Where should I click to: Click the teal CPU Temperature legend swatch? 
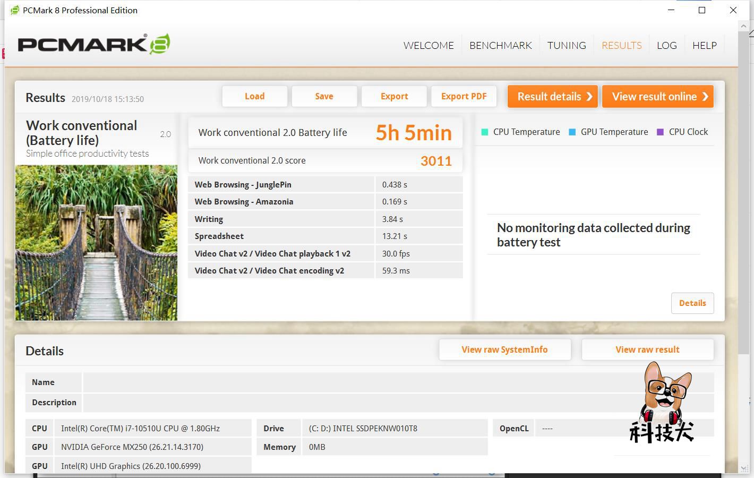tap(484, 132)
